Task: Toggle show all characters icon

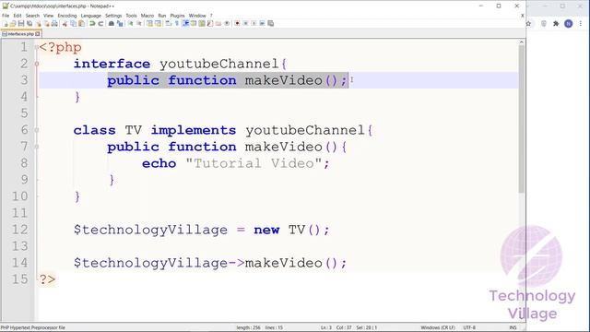Action: [177, 23]
